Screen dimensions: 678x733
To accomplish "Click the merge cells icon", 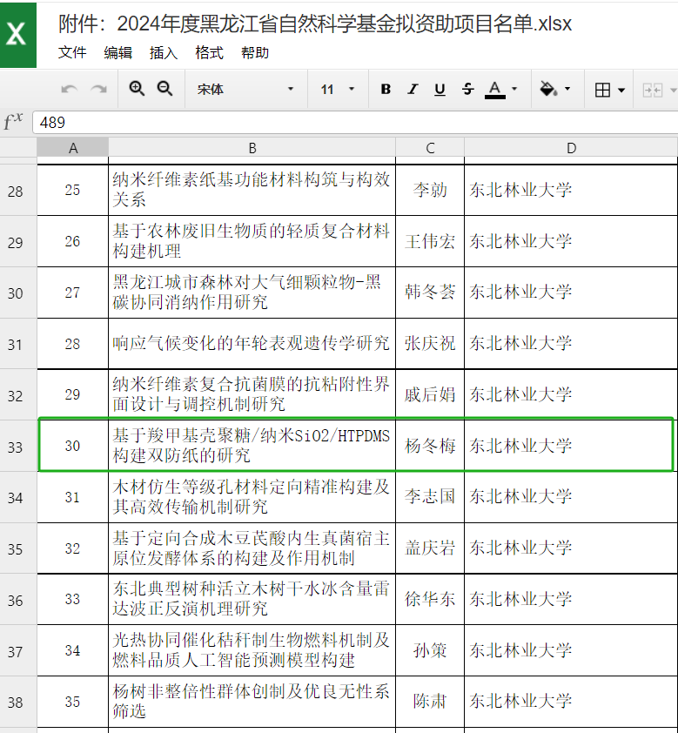I will (652, 90).
